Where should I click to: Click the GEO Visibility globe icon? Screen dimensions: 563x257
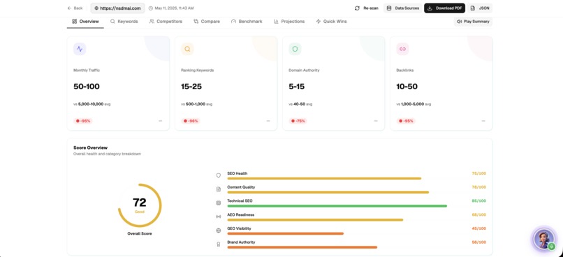click(x=219, y=231)
